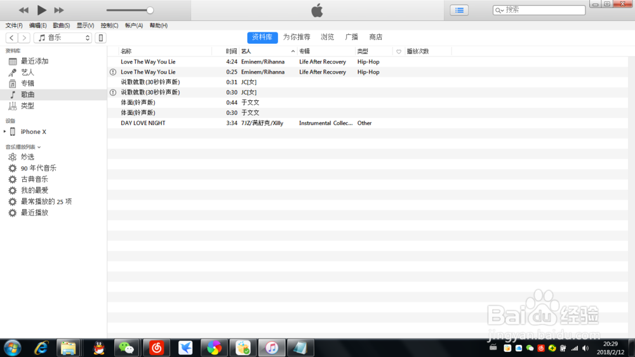Select iPhone X device in sidebar
Image resolution: width=635 pixels, height=357 pixels.
[x=33, y=131]
